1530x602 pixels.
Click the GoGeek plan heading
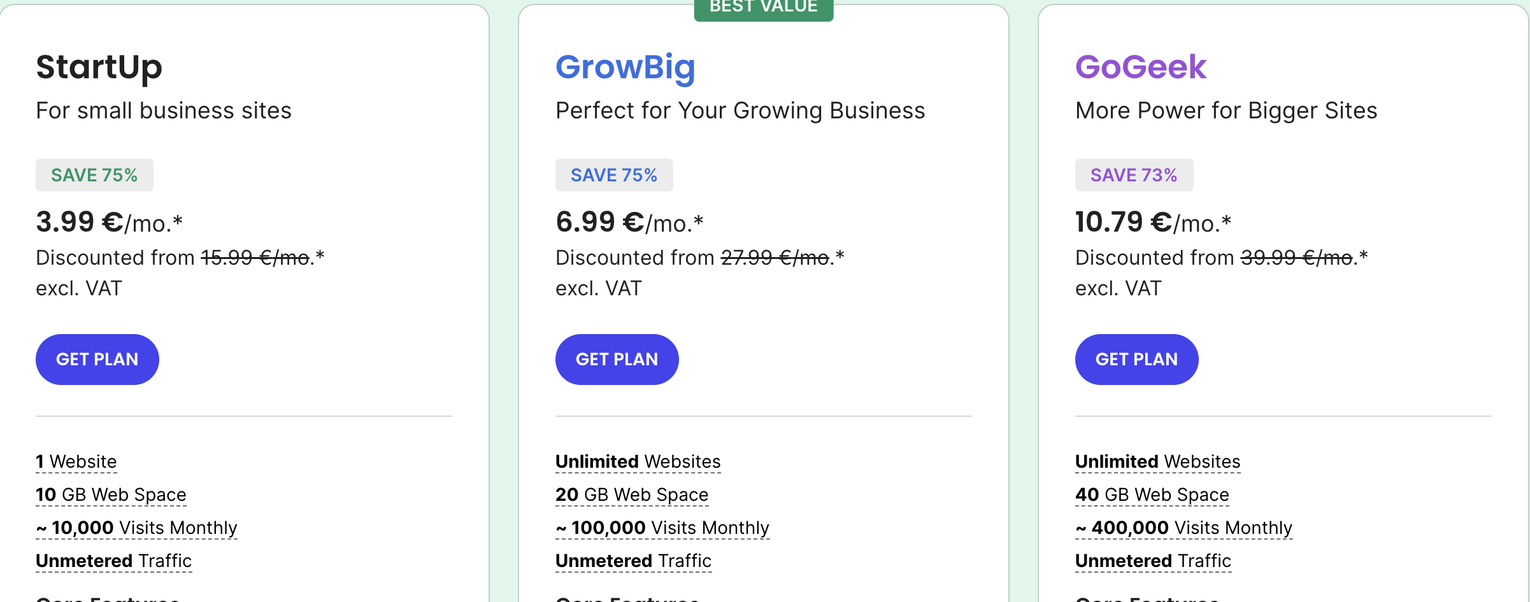tap(1140, 67)
